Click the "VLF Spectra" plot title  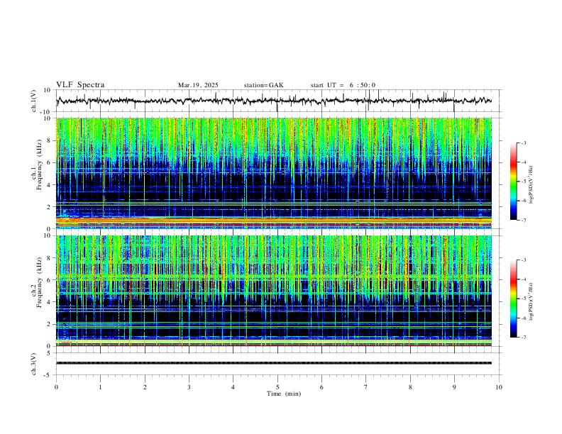coord(80,85)
